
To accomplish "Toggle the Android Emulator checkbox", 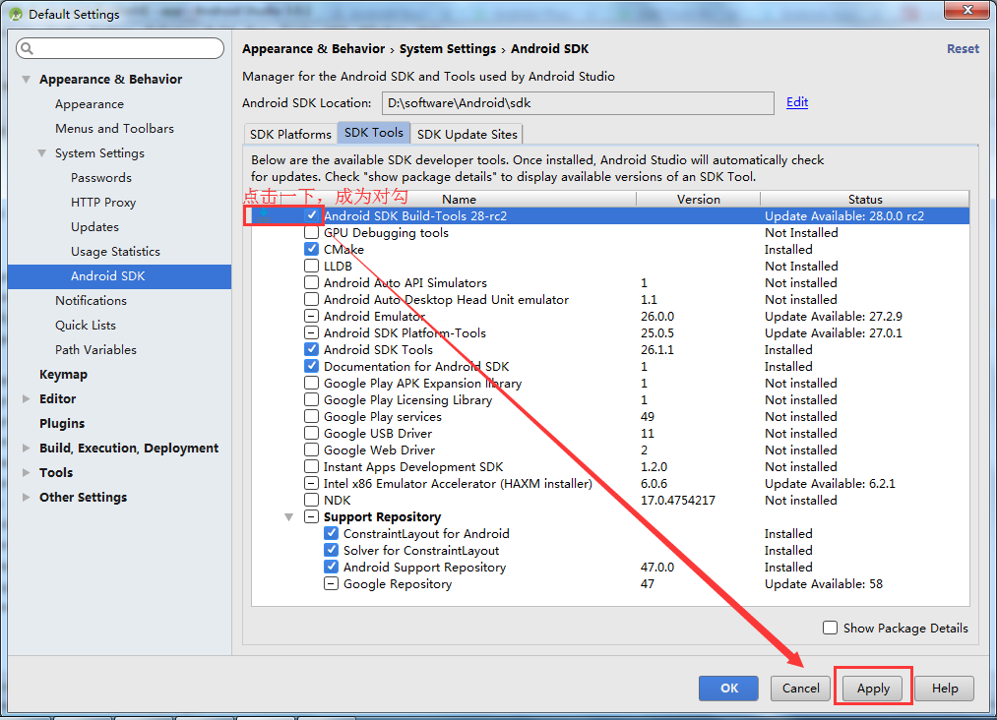I will (312, 316).
